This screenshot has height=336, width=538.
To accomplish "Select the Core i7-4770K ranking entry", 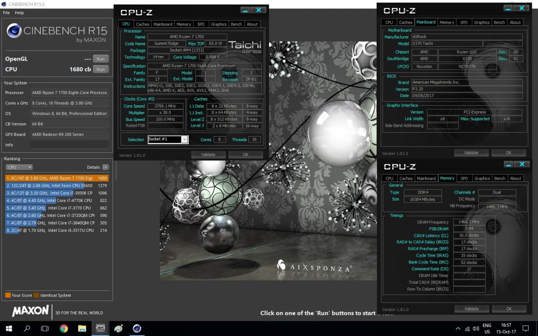I will pyautogui.click(x=57, y=200).
